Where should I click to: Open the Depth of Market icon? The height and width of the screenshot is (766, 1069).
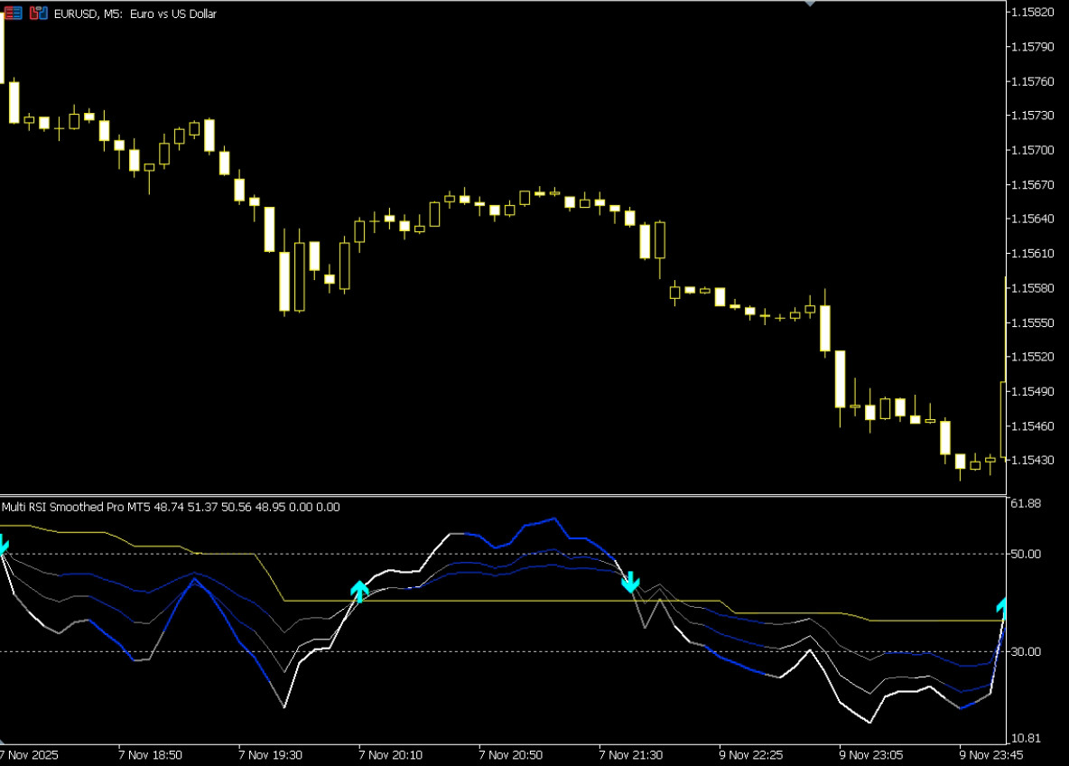click(x=13, y=13)
